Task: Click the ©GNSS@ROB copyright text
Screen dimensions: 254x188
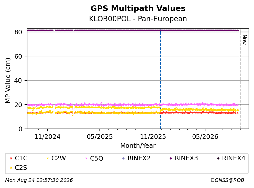Action: [227, 180]
